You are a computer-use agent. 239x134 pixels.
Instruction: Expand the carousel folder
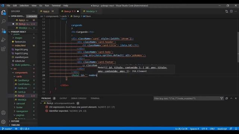click(x=21, y=103)
